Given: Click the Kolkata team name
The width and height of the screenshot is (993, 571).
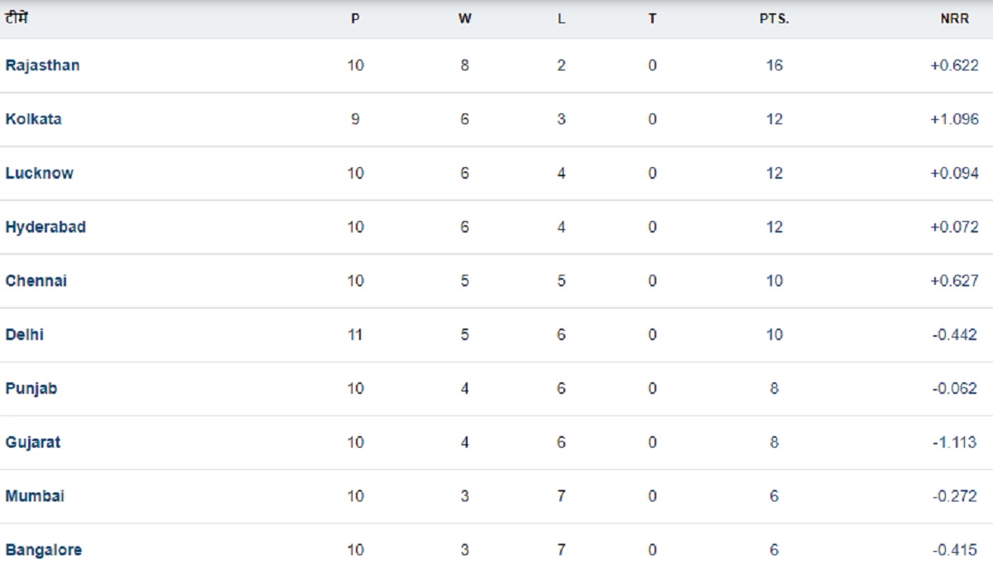Looking at the screenshot, I should [x=33, y=119].
